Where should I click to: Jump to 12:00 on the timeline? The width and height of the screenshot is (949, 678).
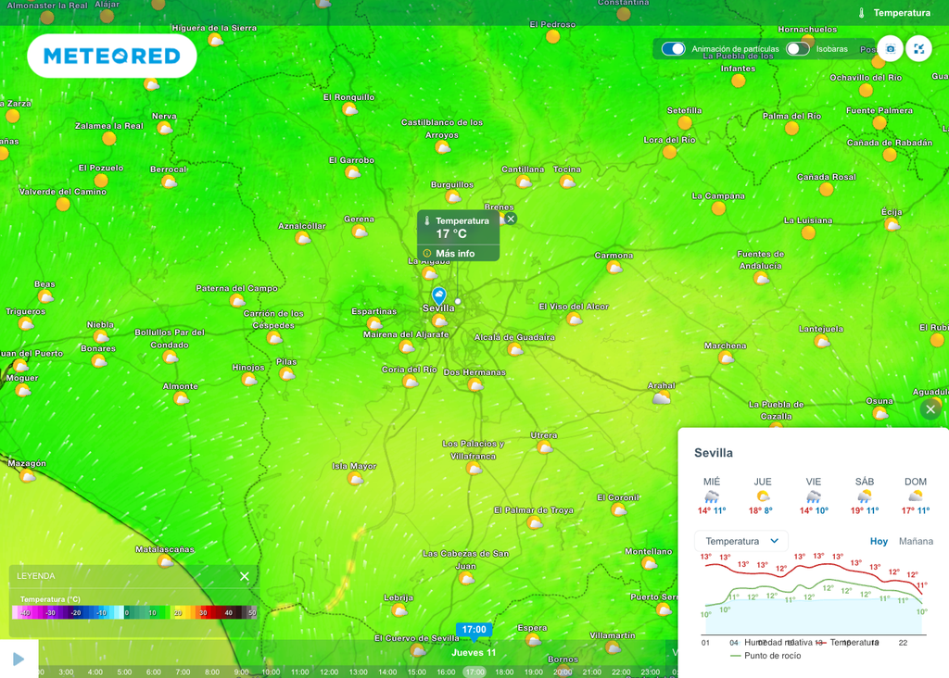pyautogui.click(x=329, y=672)
